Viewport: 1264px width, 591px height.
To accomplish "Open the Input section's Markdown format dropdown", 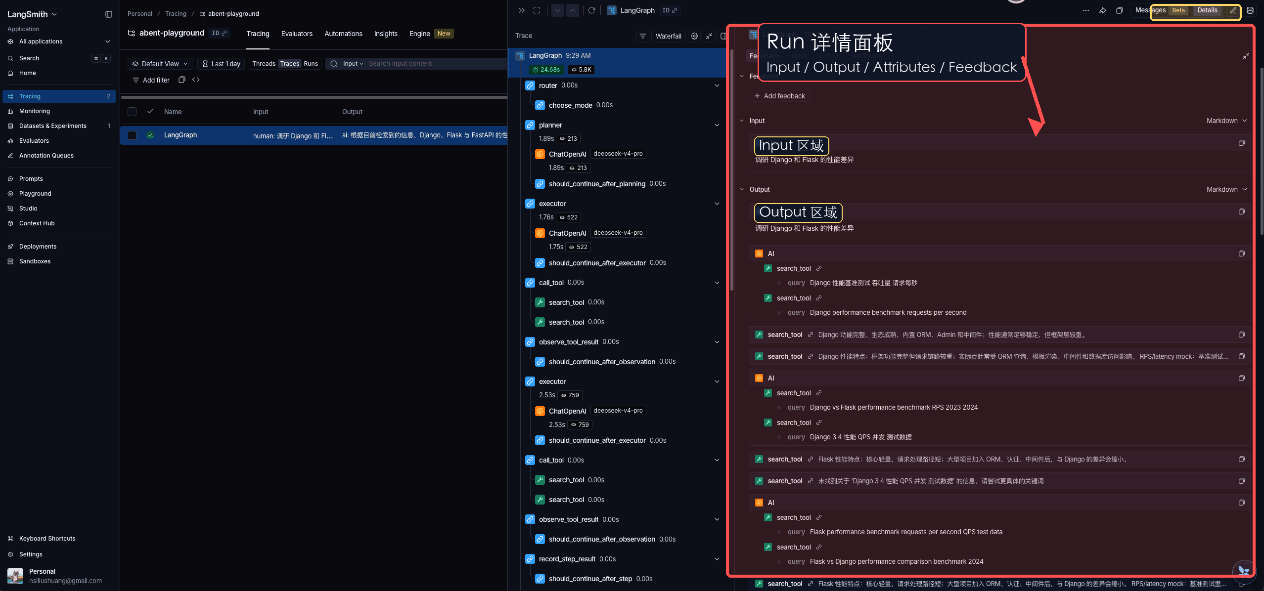I will click(1226, 121).
